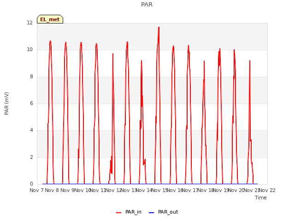
Task: Click the y-axis tick label 12
Action: tap(29, 23)
